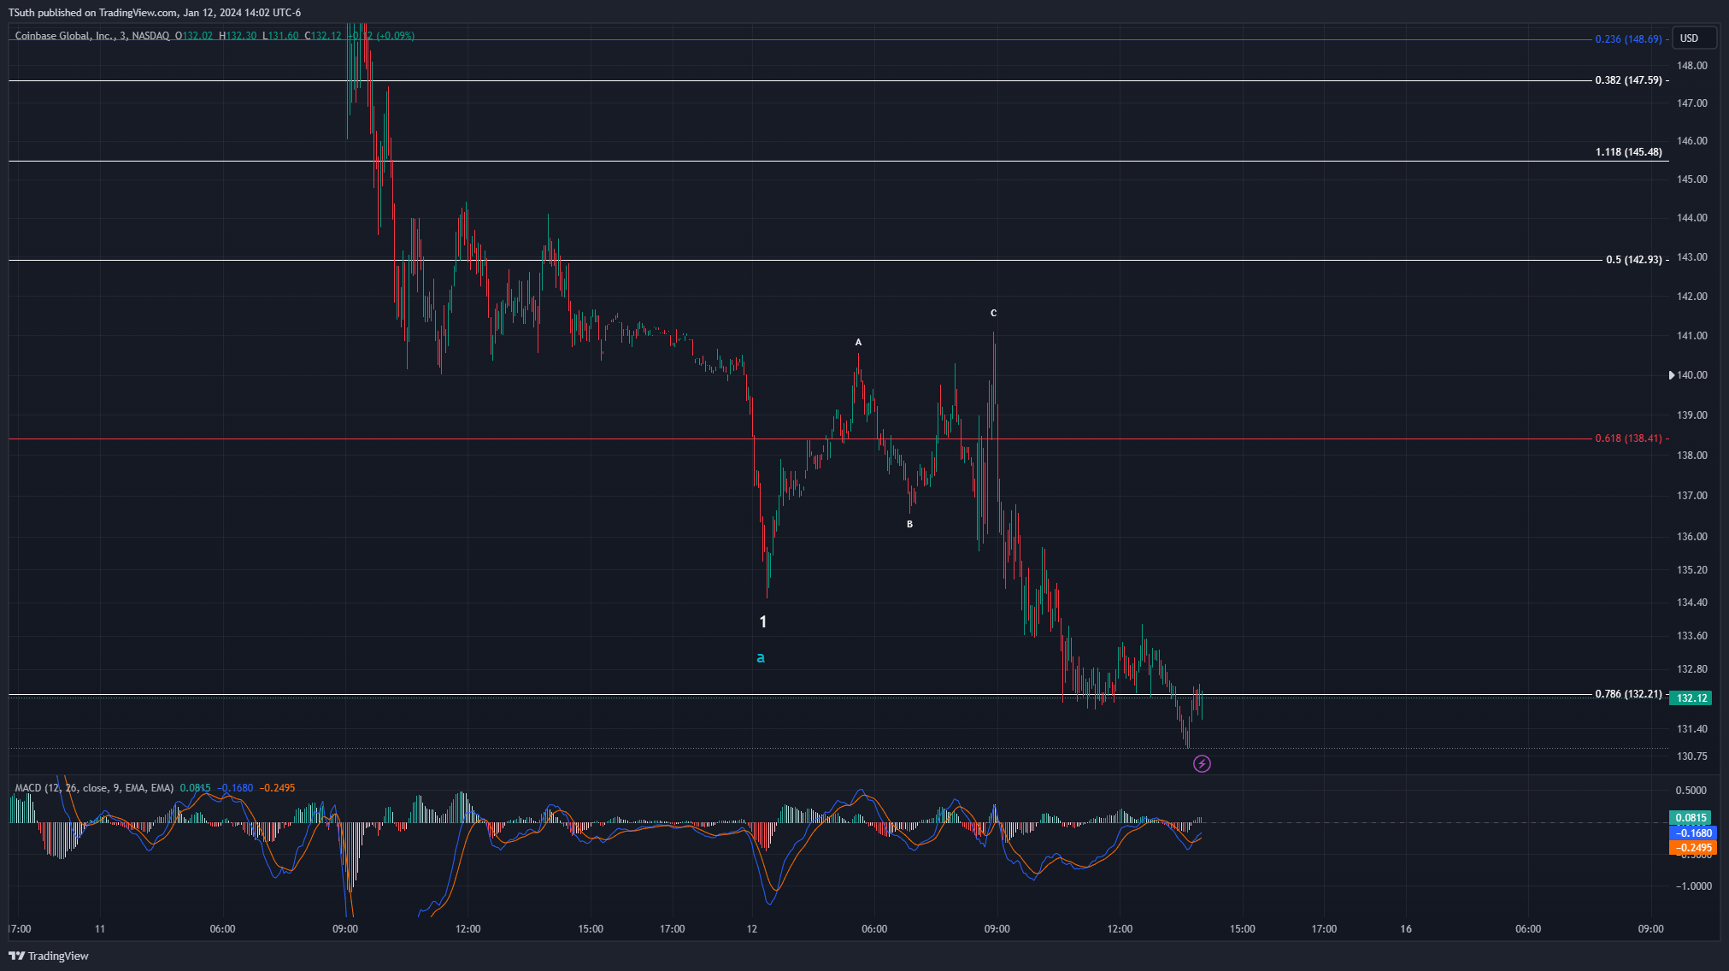Click the publisher header text mentioning TSuth
Image resolution: width=1729 pixels, height=971 pixels.
[x=155, y=12]
